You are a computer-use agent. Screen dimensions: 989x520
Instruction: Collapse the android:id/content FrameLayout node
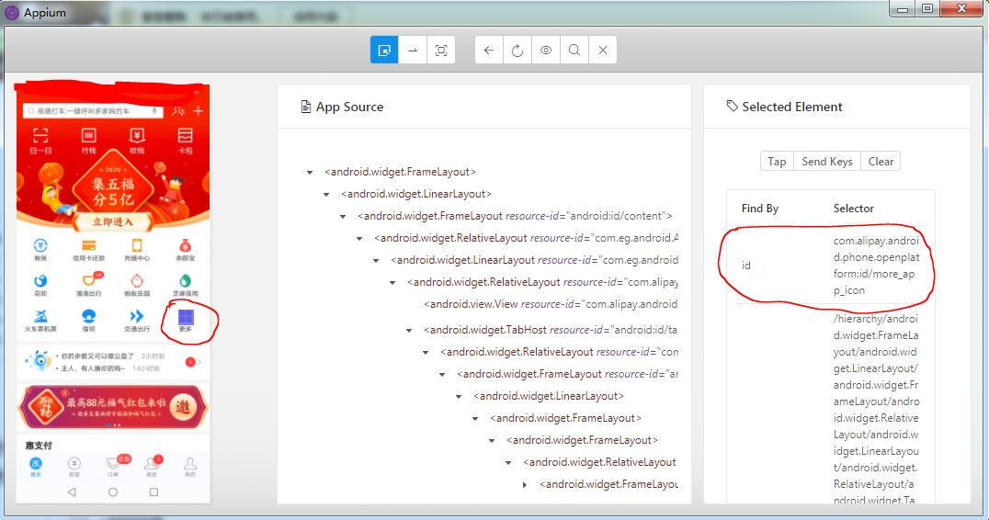tap(343, 216)
